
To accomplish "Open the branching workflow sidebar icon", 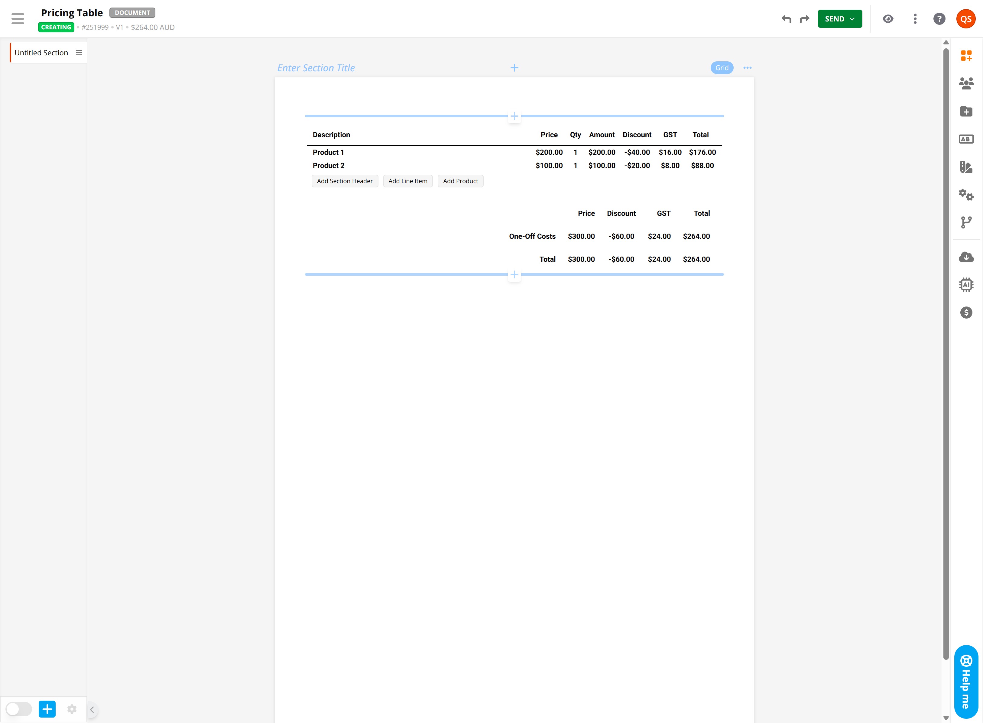I will coord(966,222).
